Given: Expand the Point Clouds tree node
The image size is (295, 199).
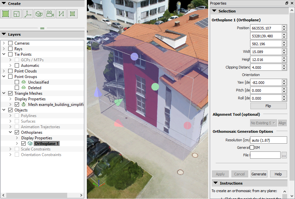Looking at the screenshot, I should [4, 71].
